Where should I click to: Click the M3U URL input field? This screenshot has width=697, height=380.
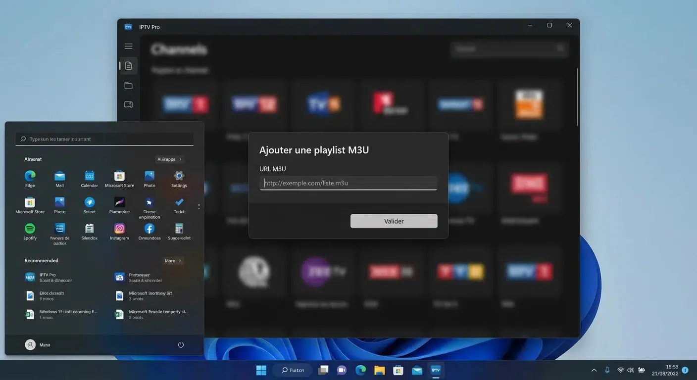pos(348,183)
